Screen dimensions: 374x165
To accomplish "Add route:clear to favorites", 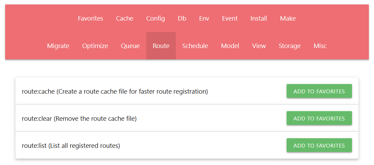I will coord(319,118).
